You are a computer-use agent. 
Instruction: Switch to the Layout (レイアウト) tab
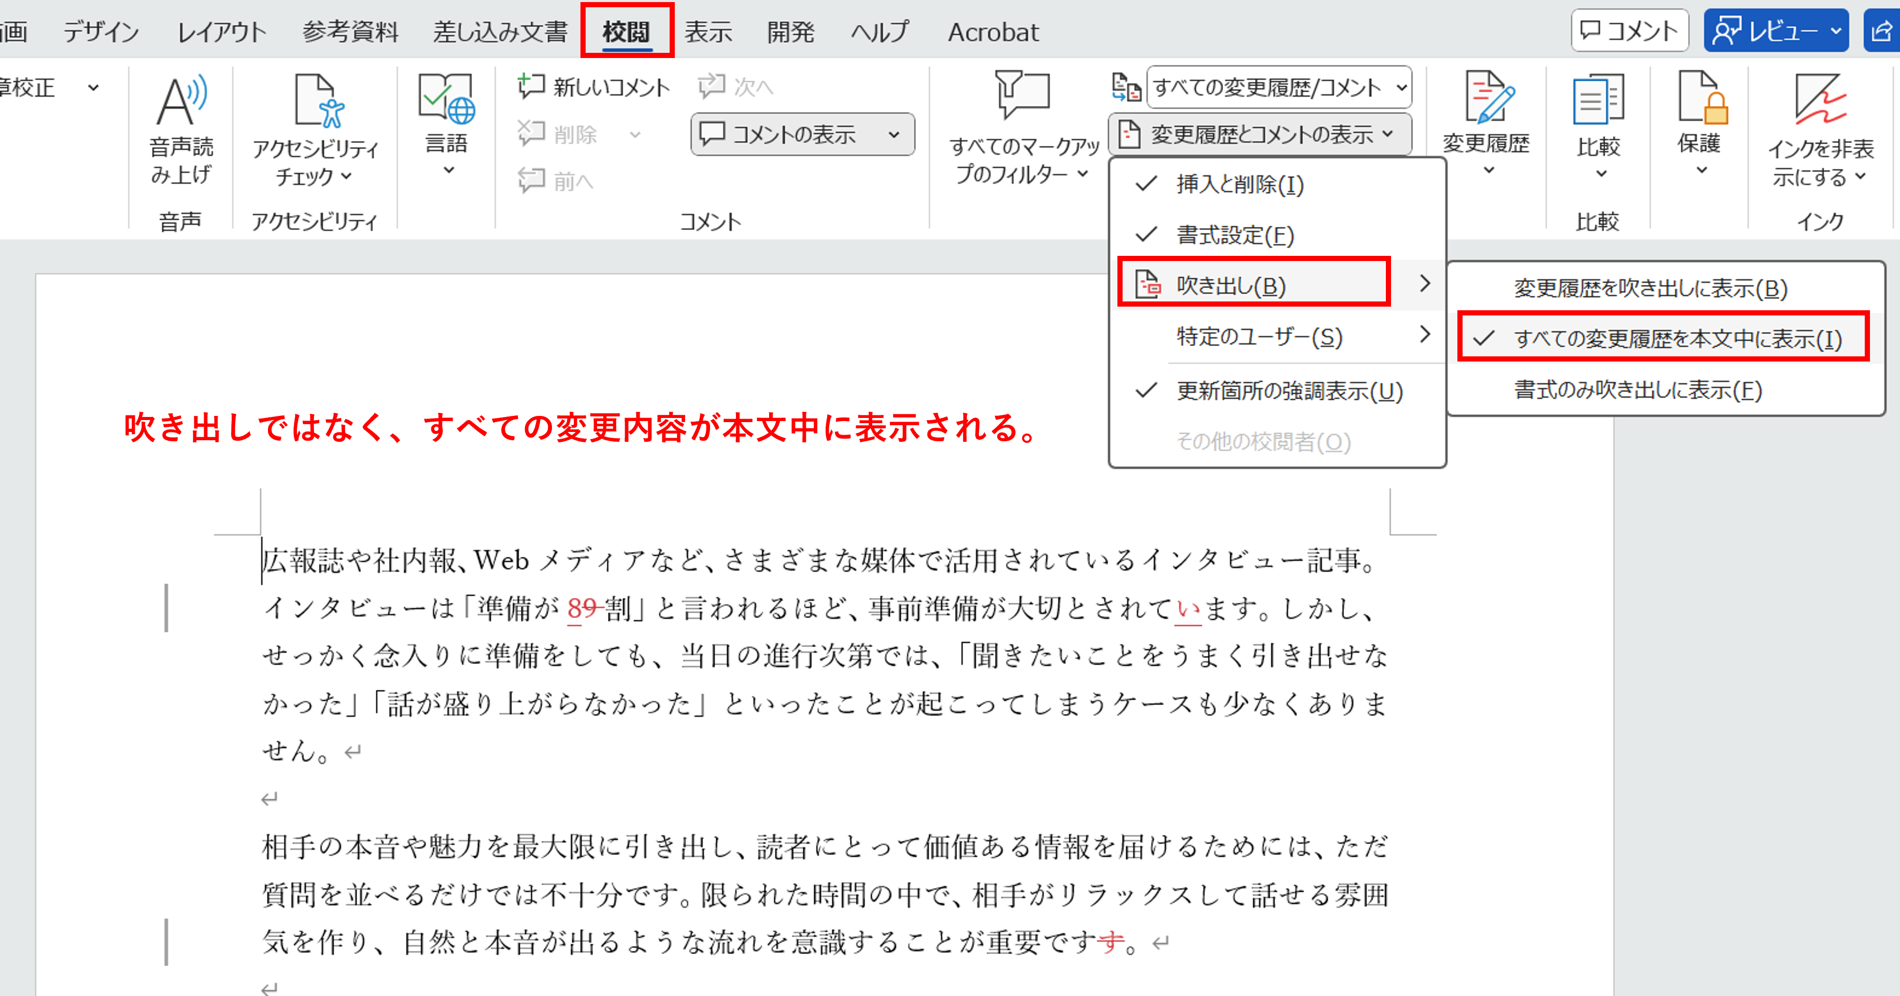[221, 32]
